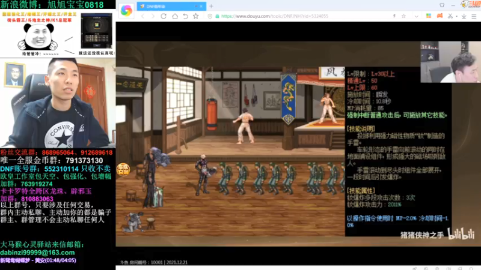Image resolution: width=481 pixels, height=270 pixels.
Task: Click the streamer webcam thumbnail in the game video
Action: [x=450, y=62]
